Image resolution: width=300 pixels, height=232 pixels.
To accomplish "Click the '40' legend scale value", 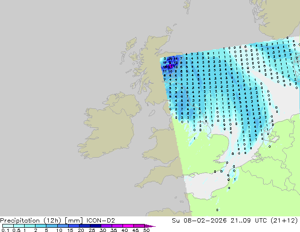I will [x=124, y=230].
